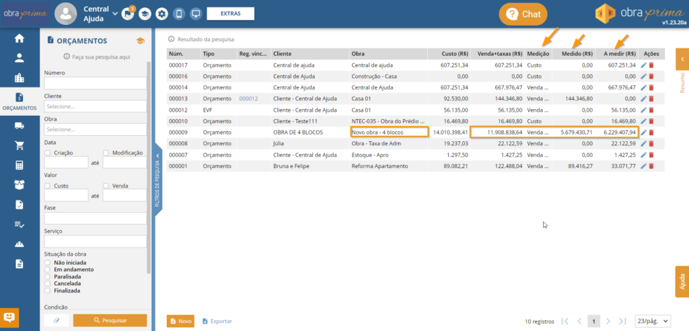689x331 pixels.
Task: Open the truck sidebar icon
Action: pos(20,126)
